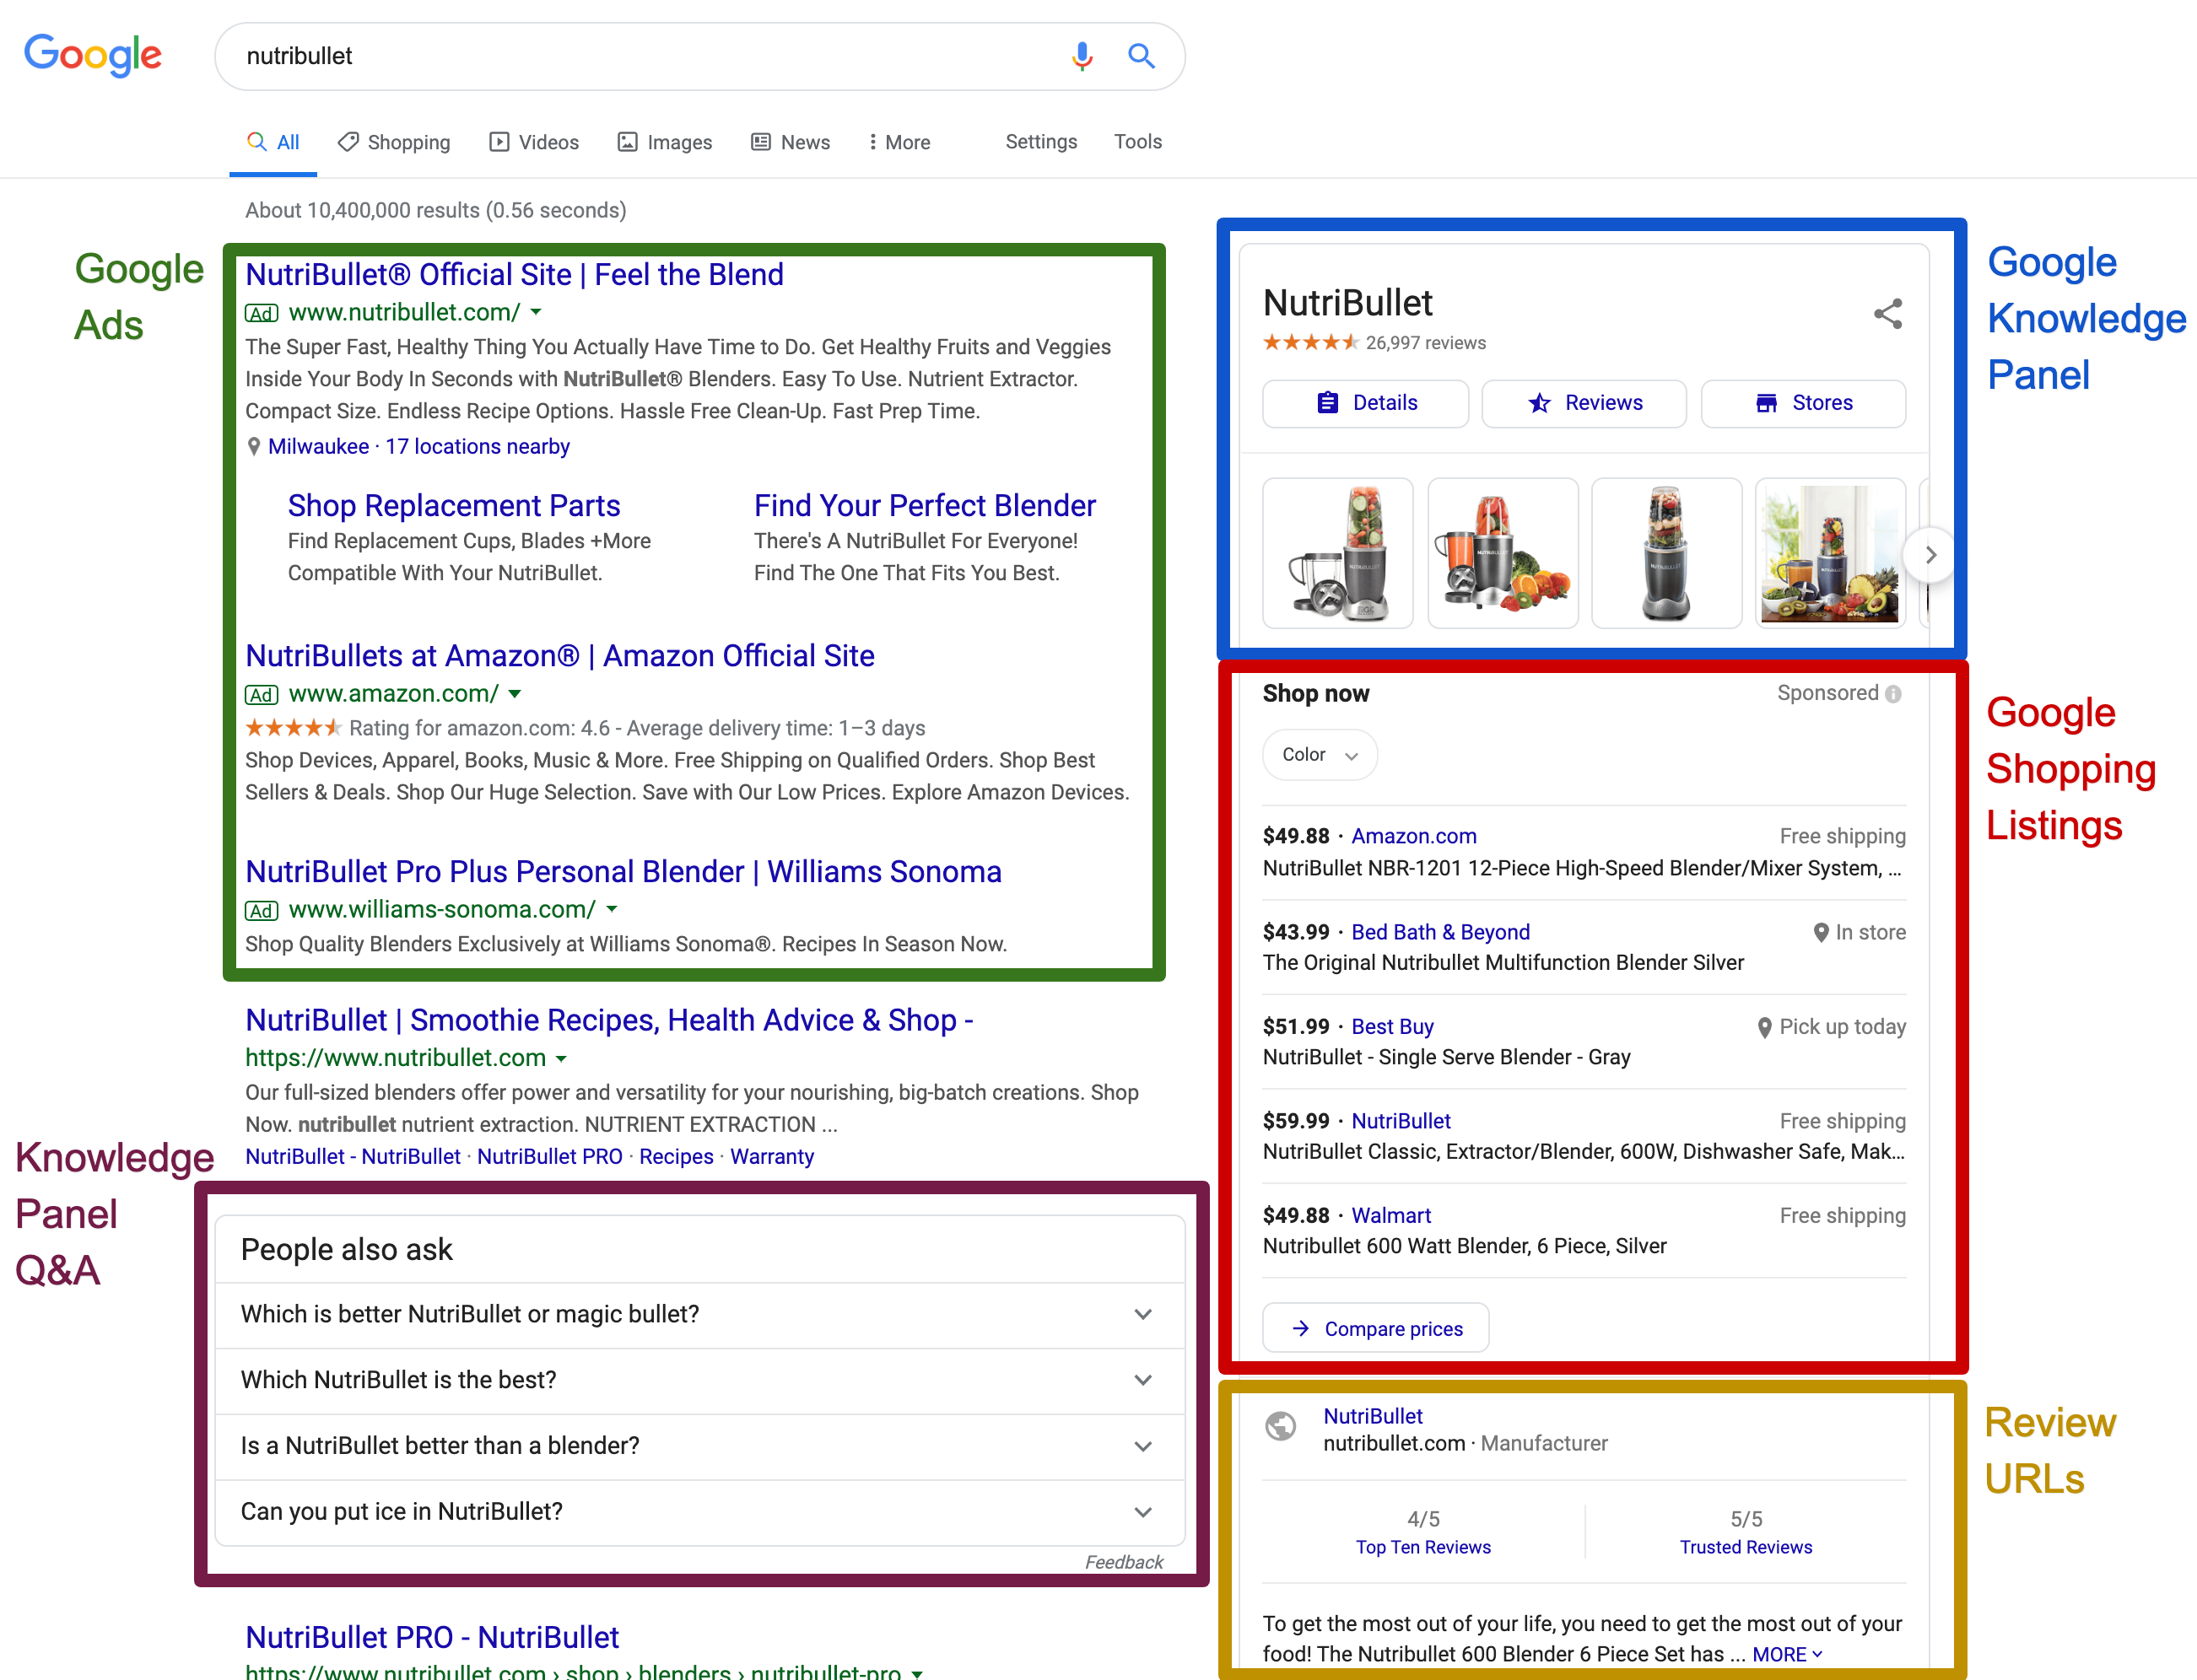The height and width of the screenshot is (1680, 2197).
Task: Expand 'Which NutriBullet is the best?'
Action: pyautogui.click(x=699, y=1380)
